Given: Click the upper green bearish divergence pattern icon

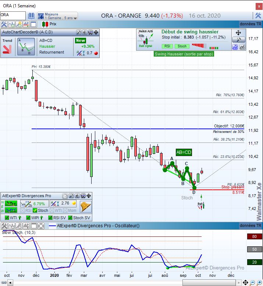Looking at the screenshot, I should pyautogui.click(x=11, y=203).
